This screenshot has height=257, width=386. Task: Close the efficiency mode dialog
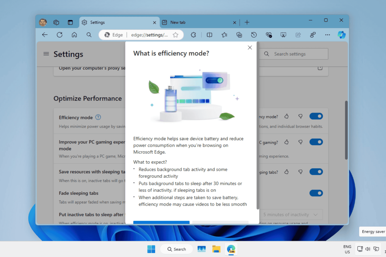250,47
